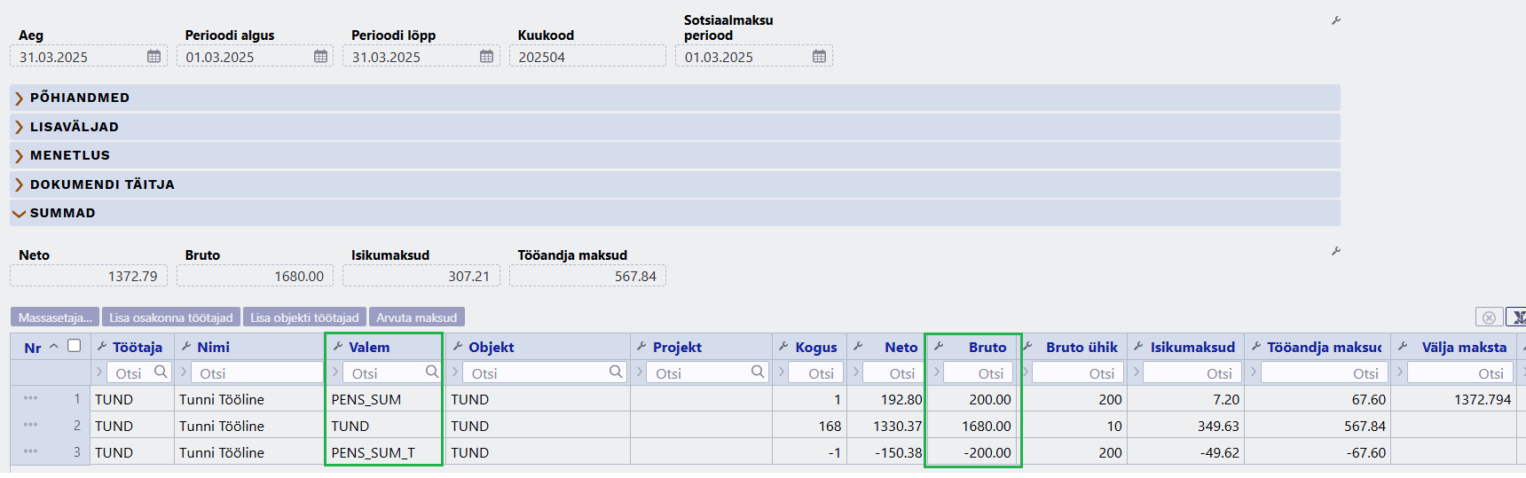
Task: Click the Arvuta maksud button
Action: pos(417,317)
